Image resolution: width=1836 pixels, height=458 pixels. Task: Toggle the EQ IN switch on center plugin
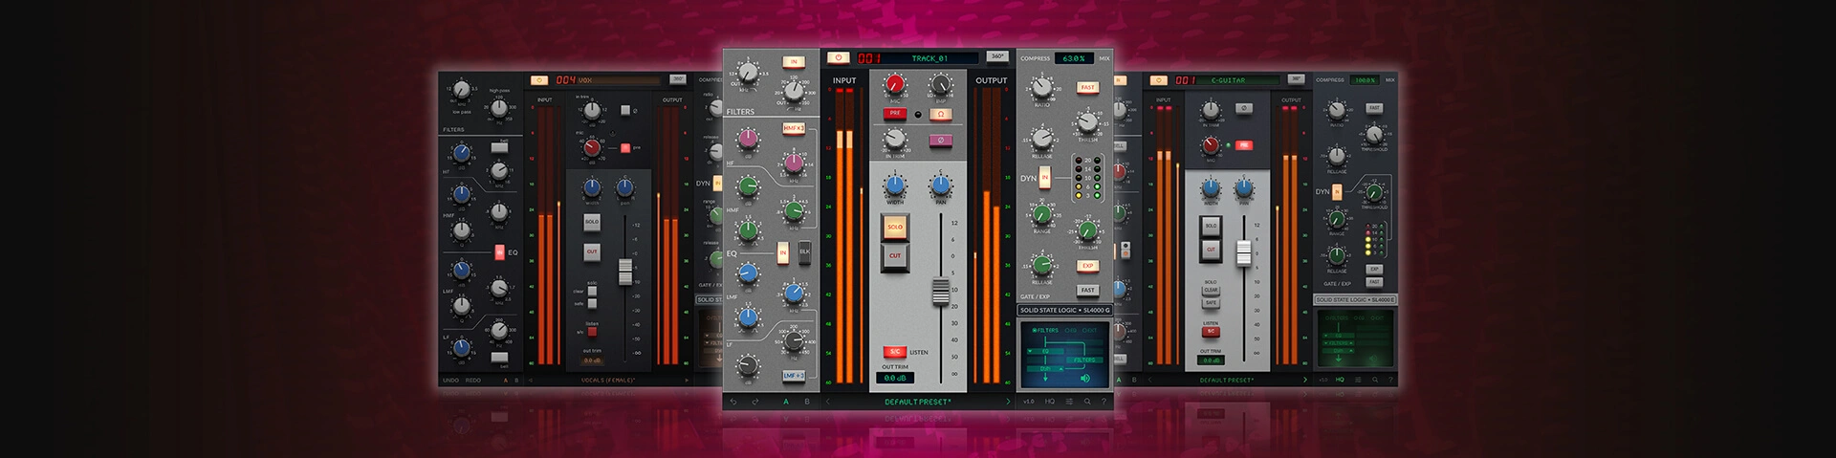point(783,253)
